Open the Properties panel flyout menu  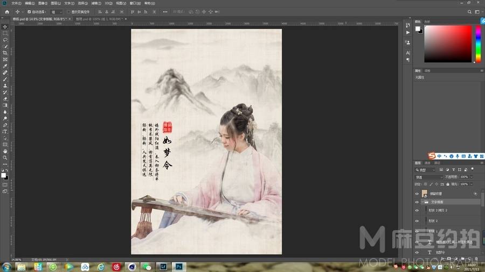[482, 71]
